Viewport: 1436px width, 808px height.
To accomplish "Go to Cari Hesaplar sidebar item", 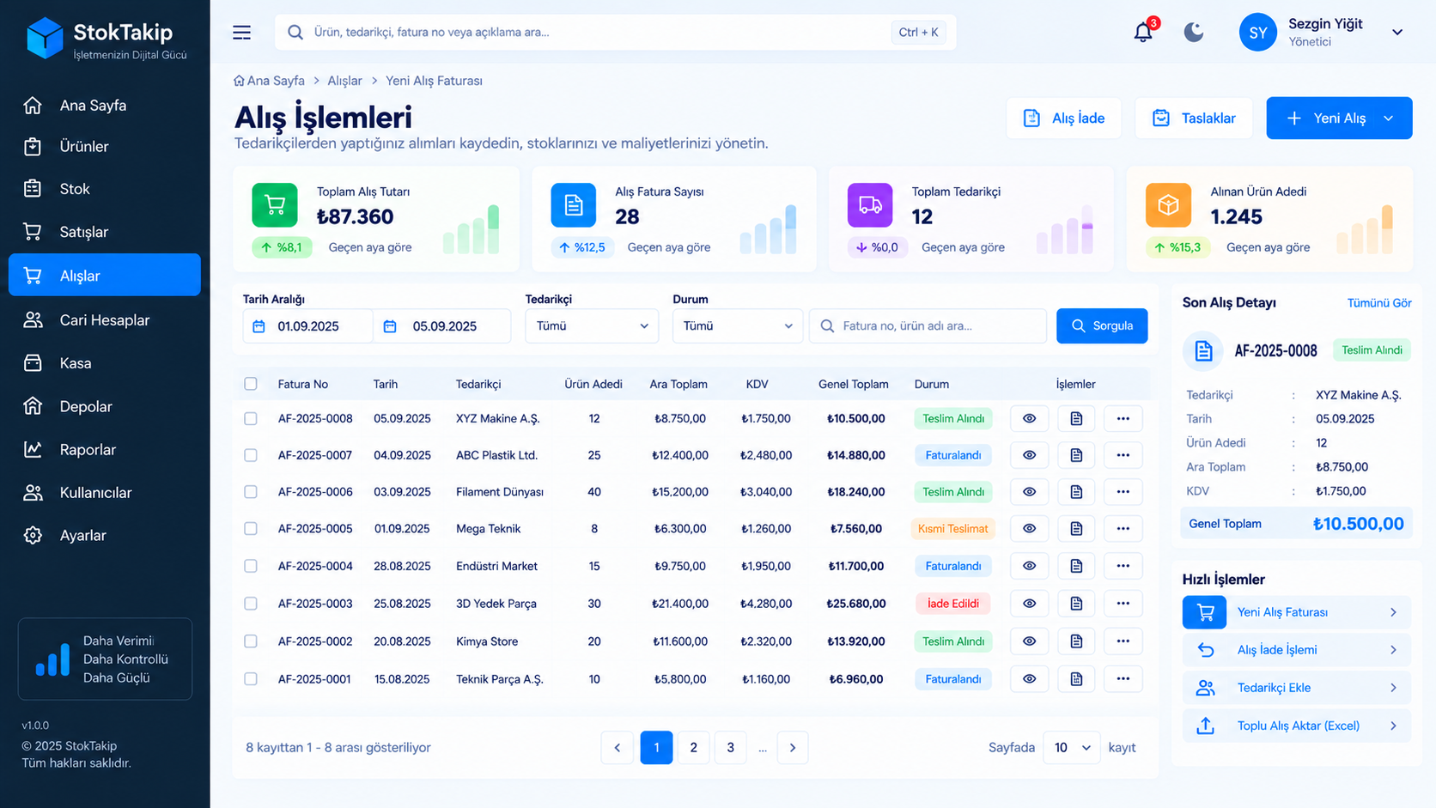I will [105, 320].
